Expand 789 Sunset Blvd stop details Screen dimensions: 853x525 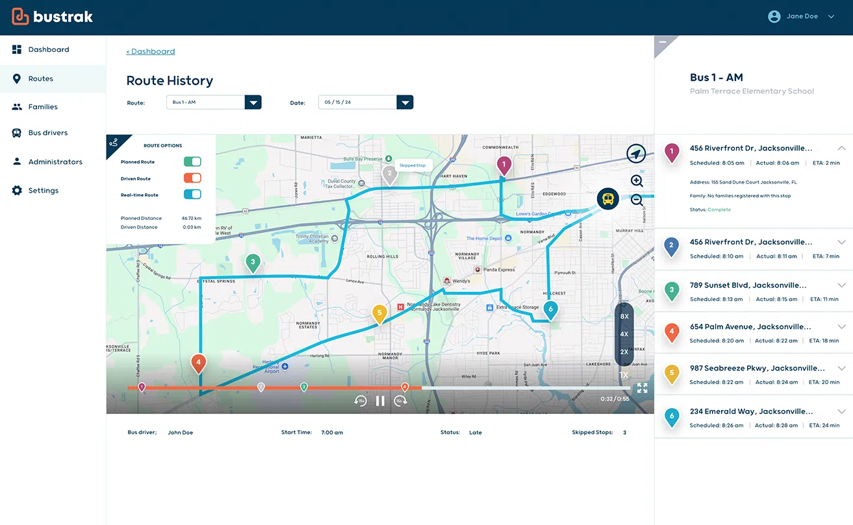click(x=842, y=285)
